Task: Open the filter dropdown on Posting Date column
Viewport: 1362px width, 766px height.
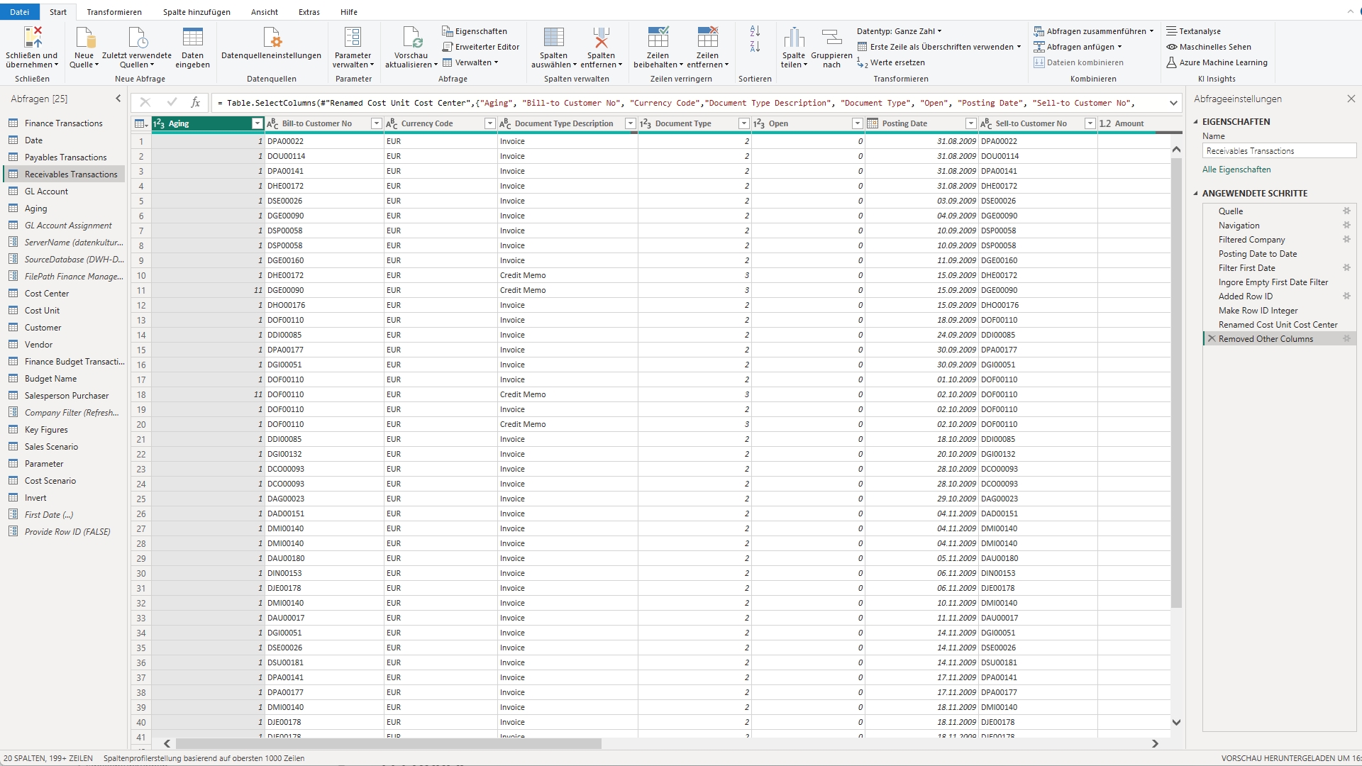Action: pyautogui.click(x=971, y=123)
